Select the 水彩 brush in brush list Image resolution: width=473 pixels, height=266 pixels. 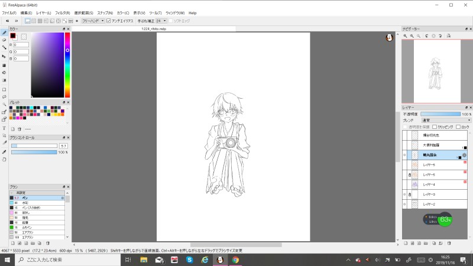37,203
